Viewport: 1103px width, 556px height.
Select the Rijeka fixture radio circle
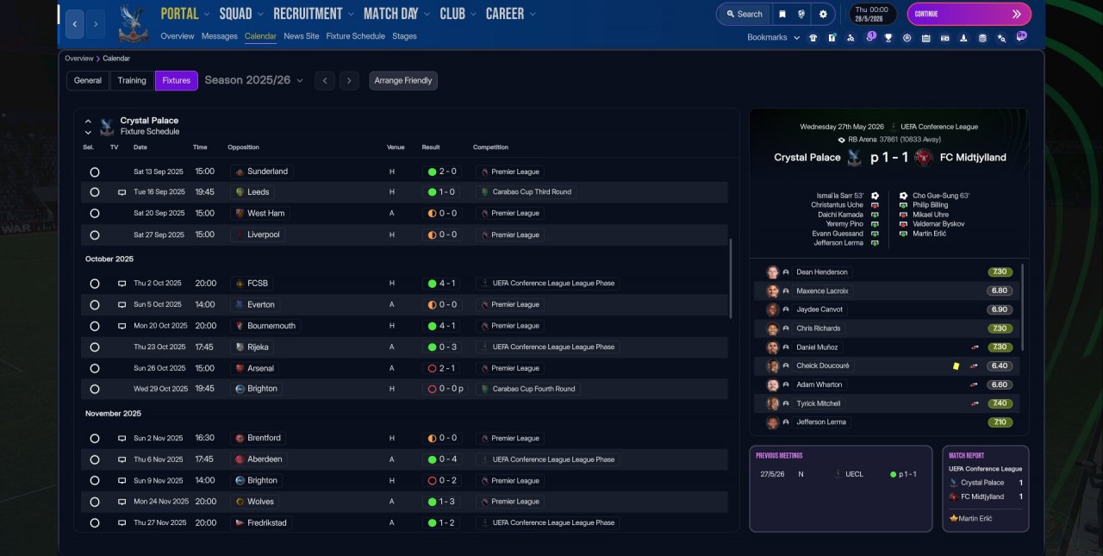(95, 347)
